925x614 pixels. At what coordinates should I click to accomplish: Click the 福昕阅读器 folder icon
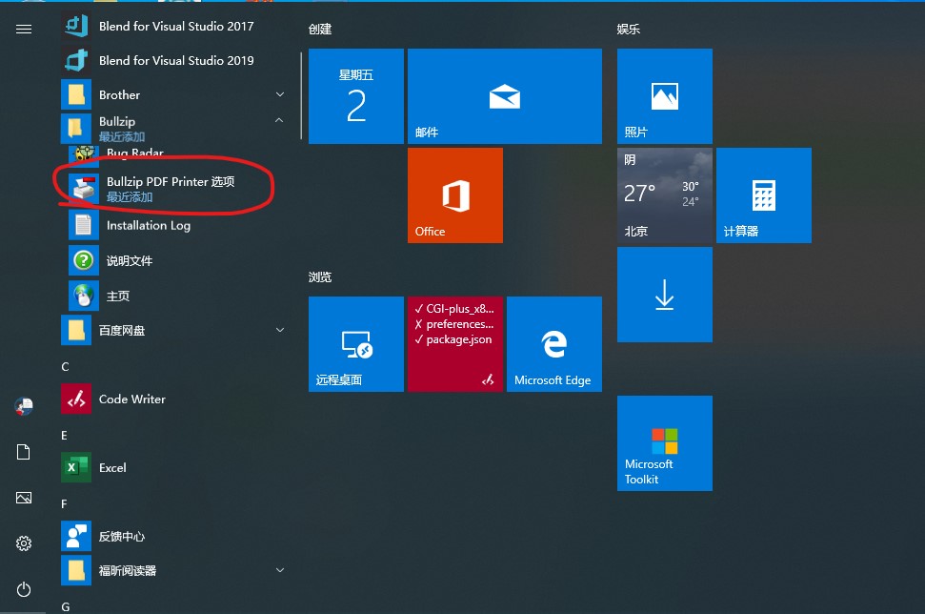(x=76, y=570)
